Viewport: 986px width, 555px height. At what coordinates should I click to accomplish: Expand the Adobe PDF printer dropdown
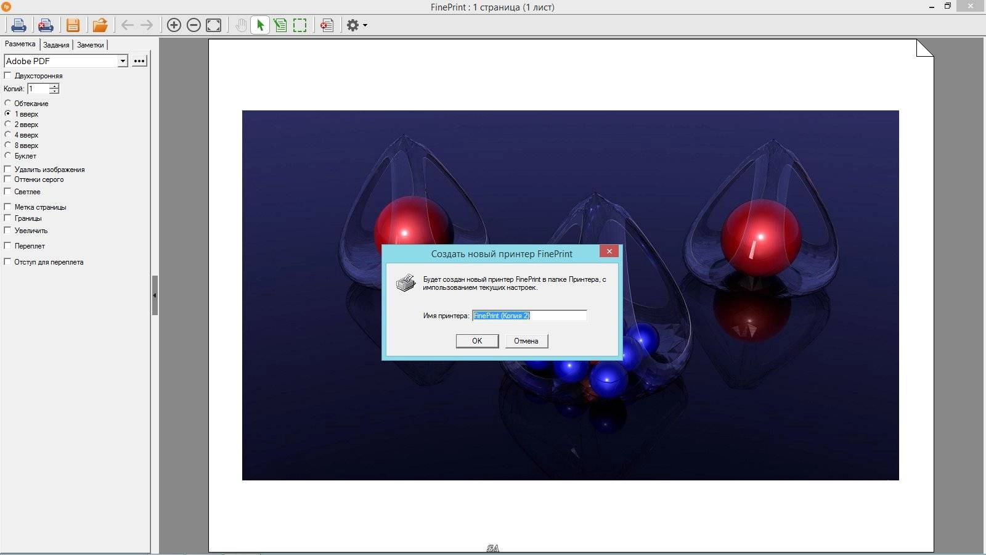click(123, 61)
